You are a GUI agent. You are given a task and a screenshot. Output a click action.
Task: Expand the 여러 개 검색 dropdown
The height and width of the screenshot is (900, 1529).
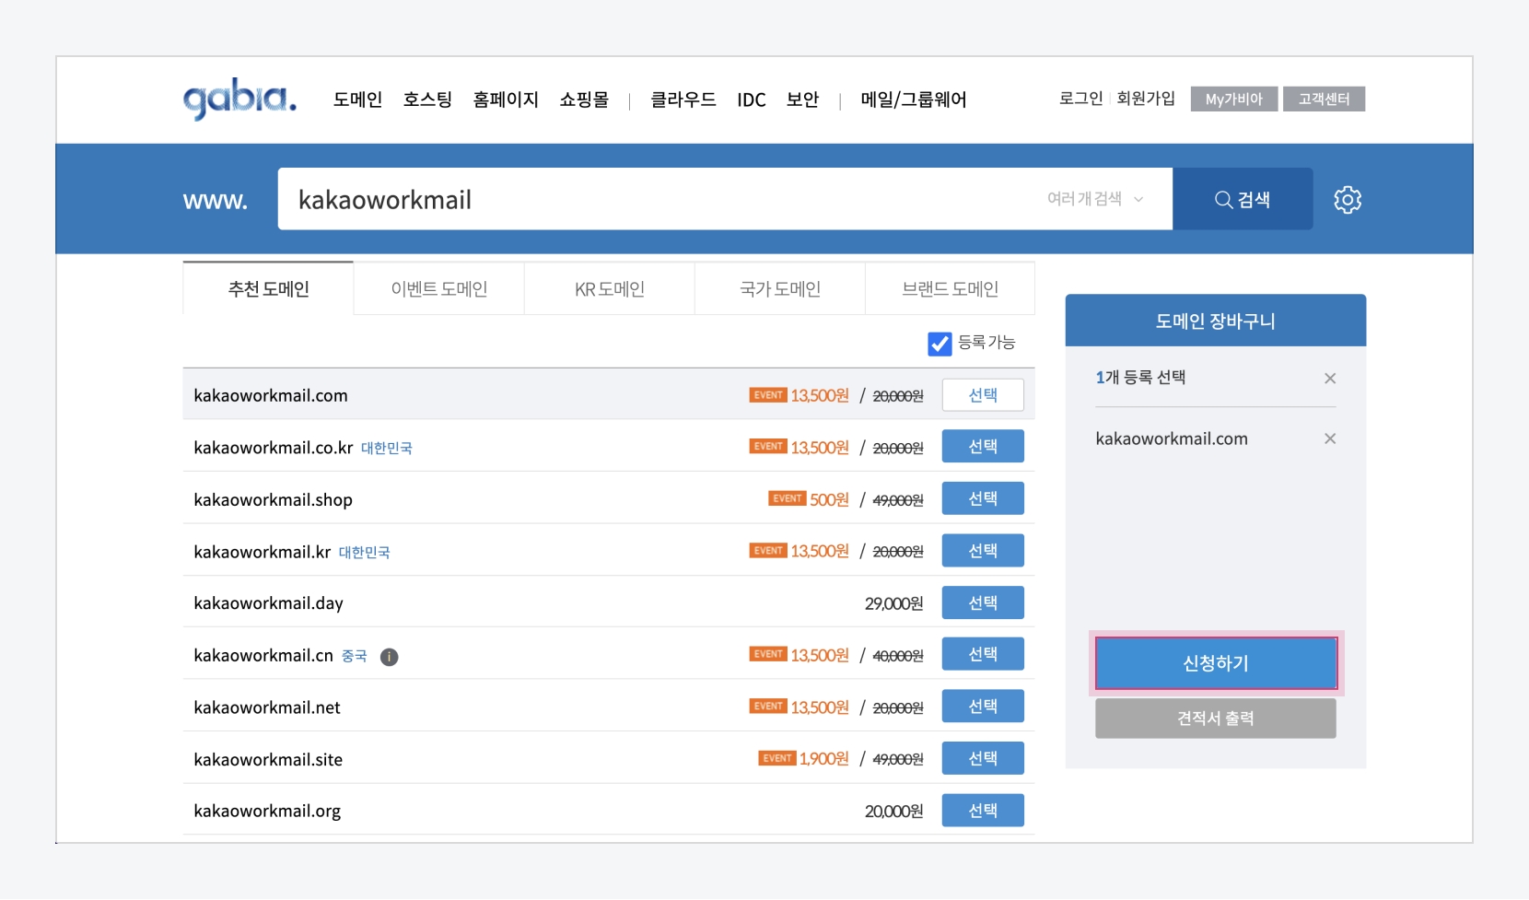coord(1095,199)
